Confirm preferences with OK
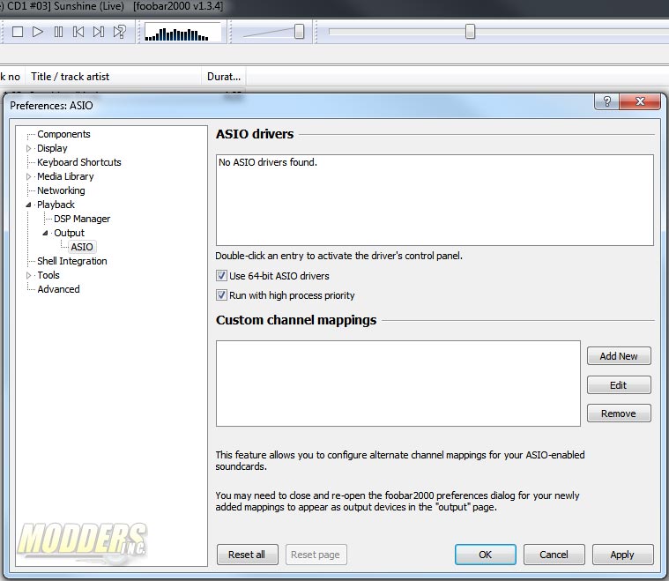The width and height of the screenshot is (669, 581). [485, 555]
